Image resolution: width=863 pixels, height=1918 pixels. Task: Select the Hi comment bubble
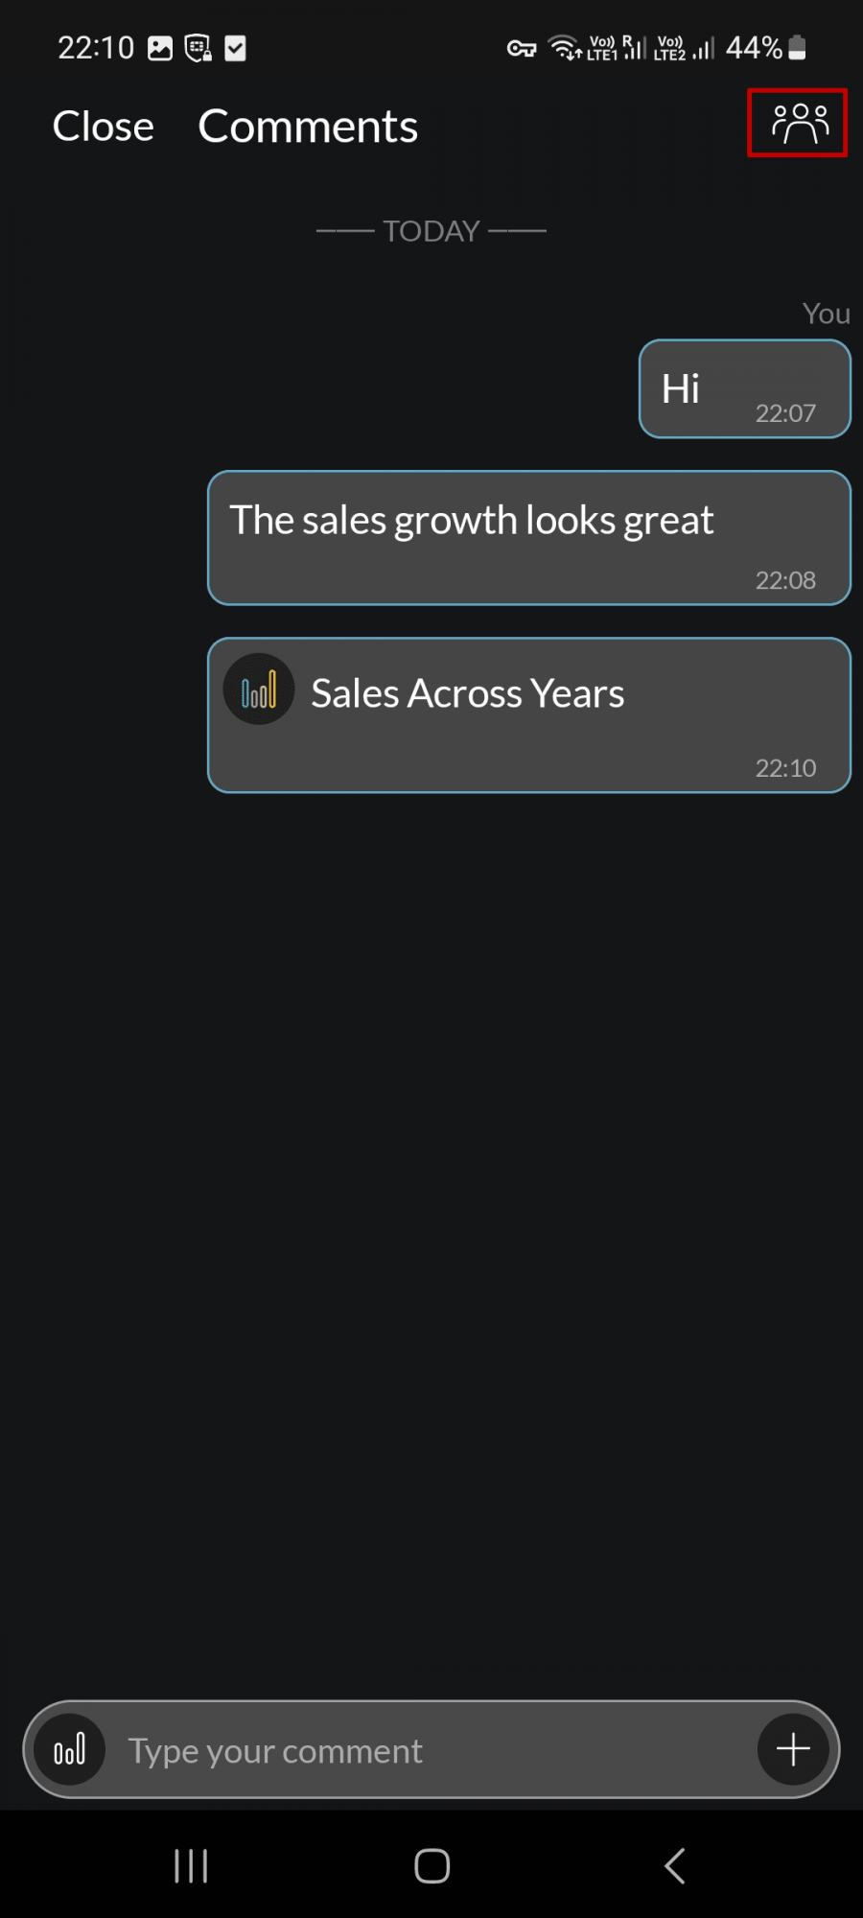pos(744,389)
